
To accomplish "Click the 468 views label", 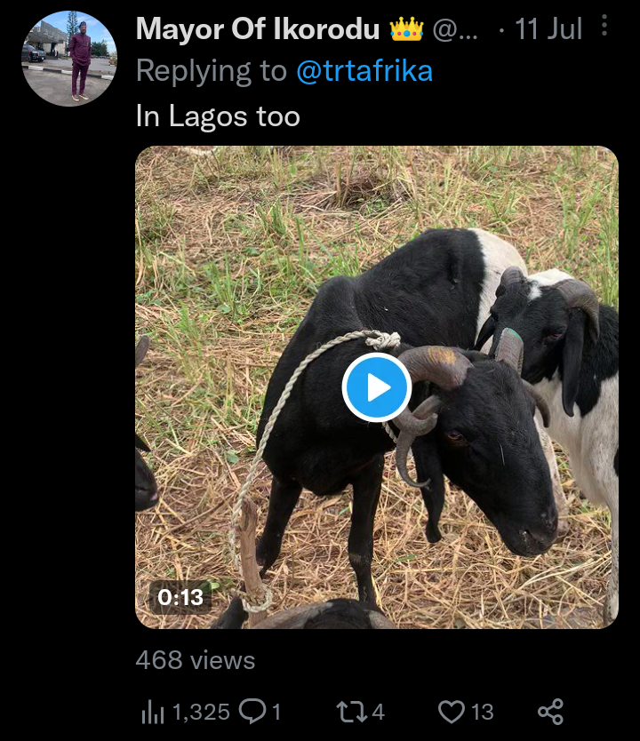I will click(x=195, y=660).
